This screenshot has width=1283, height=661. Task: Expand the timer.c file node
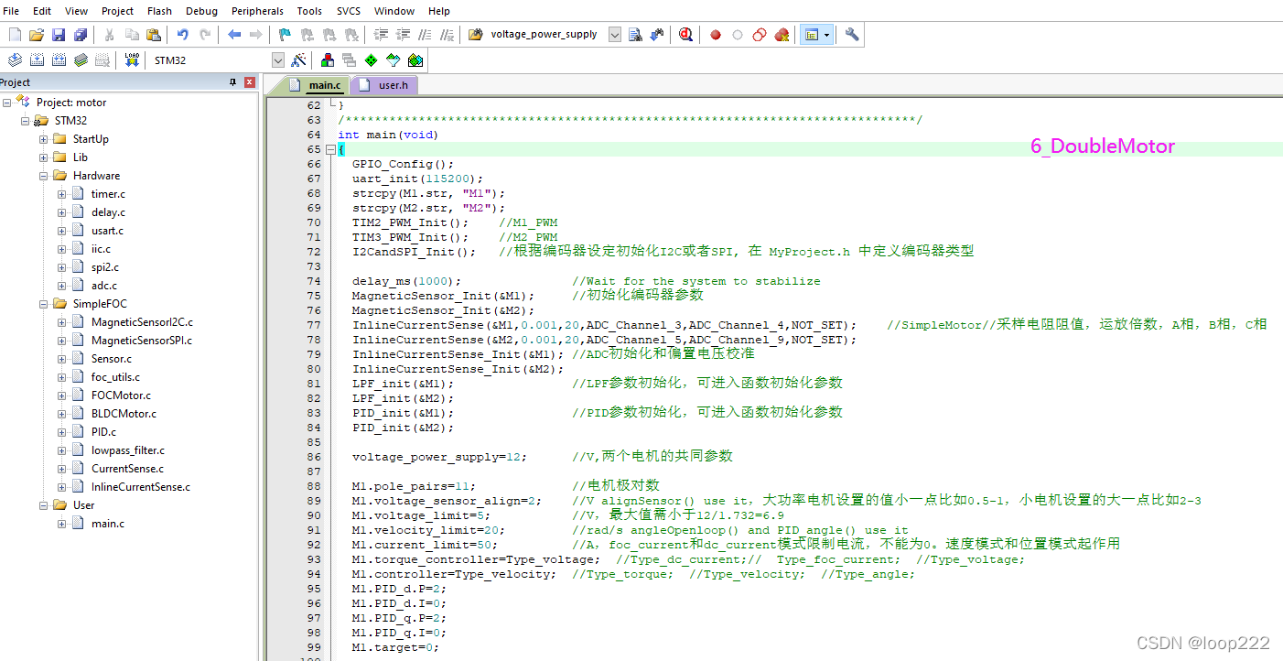coord(62,194)
